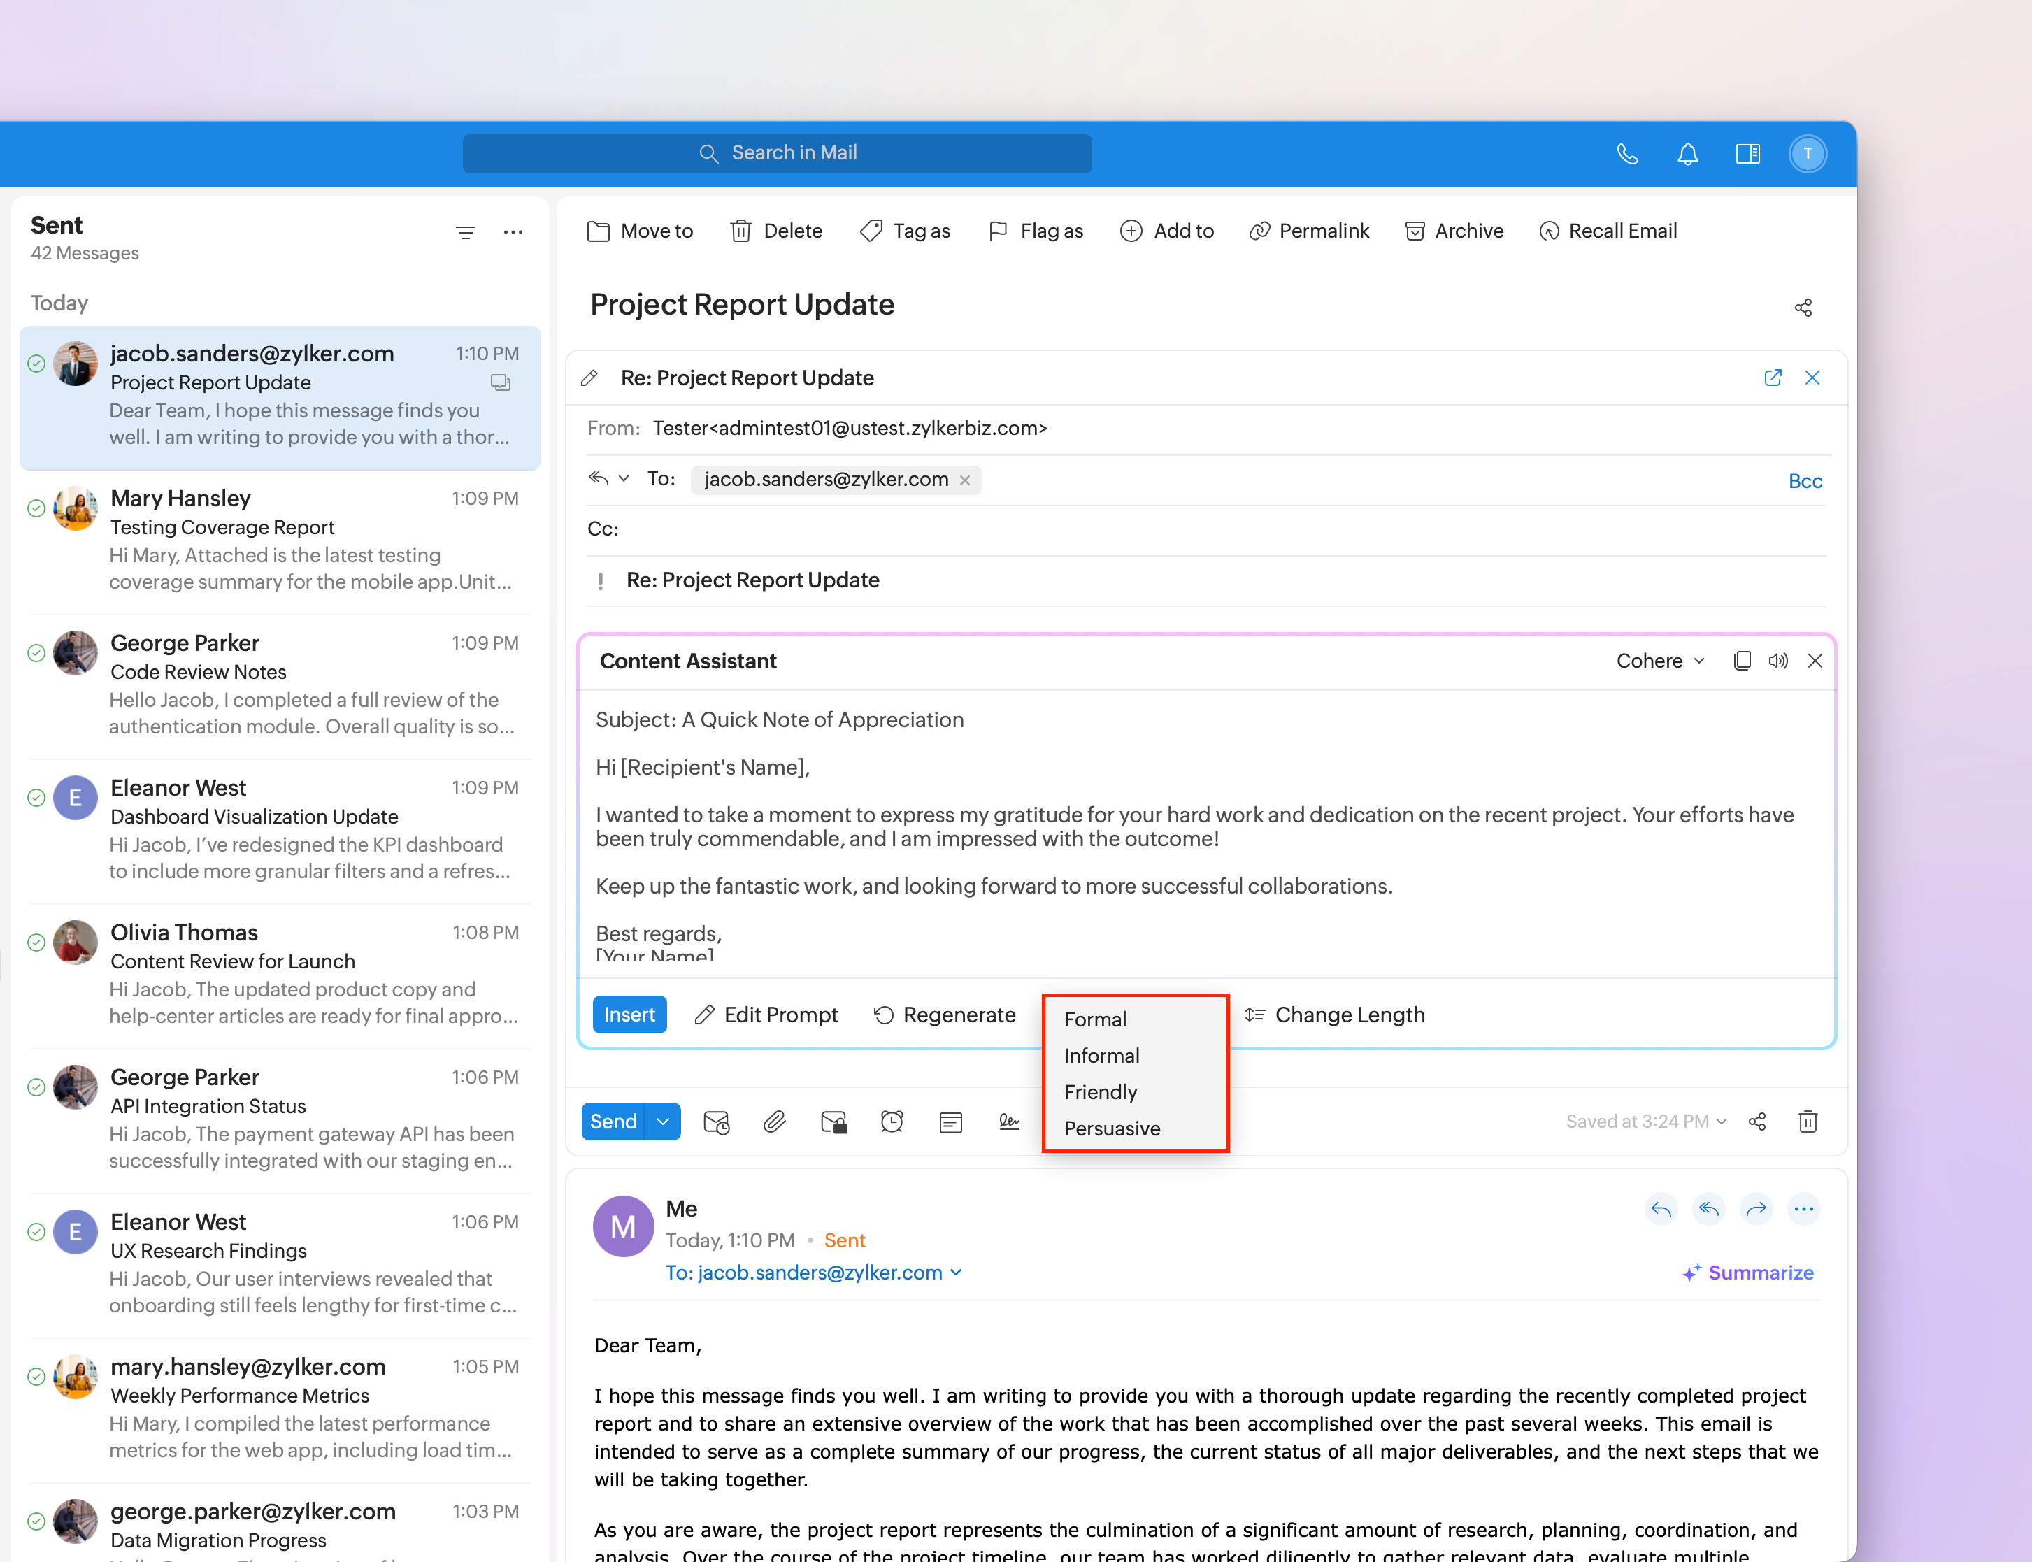
Task: Discard draft with trash icon
Action: (1807, 1122)
